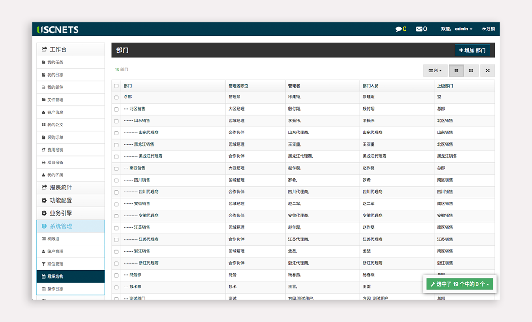Click the fullscreen expand icon
The height and width of the screenshot is (322, 532).
487,70
